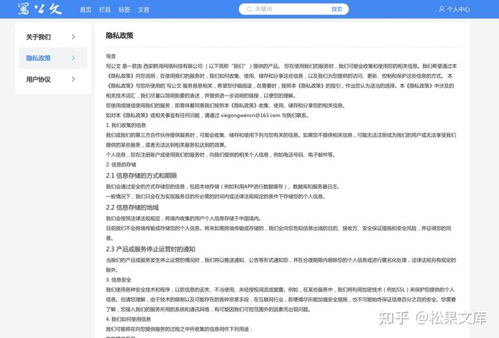Viewport: 499px width, 338px height.
Task: Click the 搜索 search button
Action: point(337,9)
